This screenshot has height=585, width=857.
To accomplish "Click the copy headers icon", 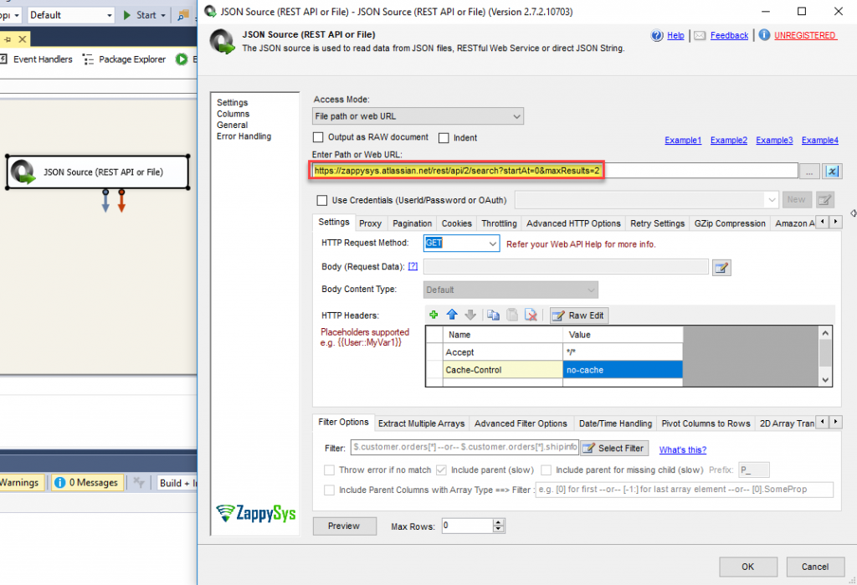I will pos(493,316).
